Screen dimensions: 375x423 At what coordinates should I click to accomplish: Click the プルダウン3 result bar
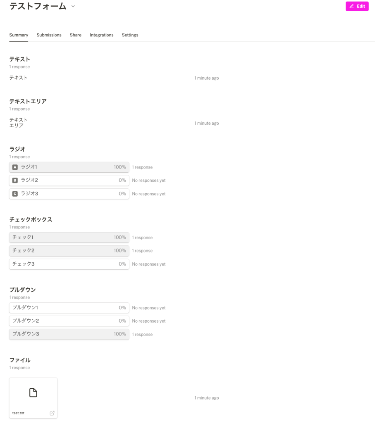69,334
